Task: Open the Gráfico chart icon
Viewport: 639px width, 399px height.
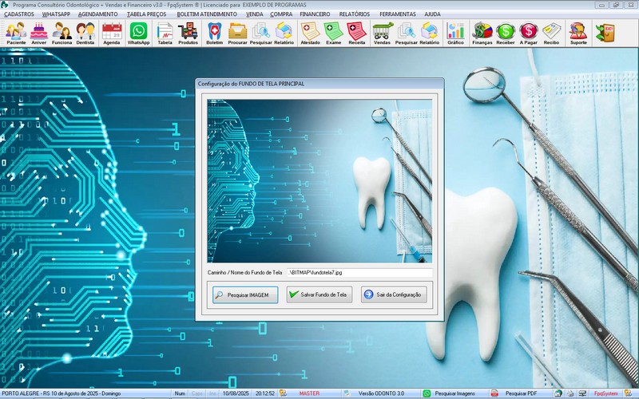Action: coord(455,33)
